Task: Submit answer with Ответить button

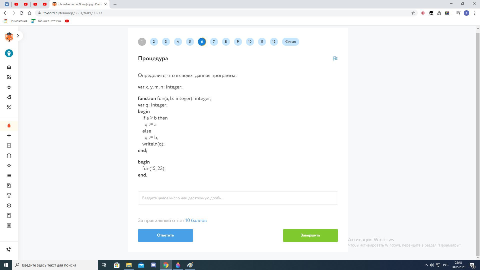Action: click(165, 235)
